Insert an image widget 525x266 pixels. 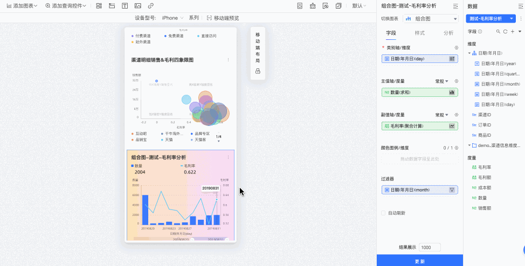pyautogui.click(x=137, y=6)
